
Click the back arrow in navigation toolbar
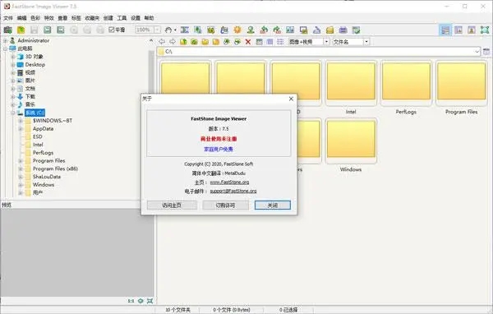(162, 42)
